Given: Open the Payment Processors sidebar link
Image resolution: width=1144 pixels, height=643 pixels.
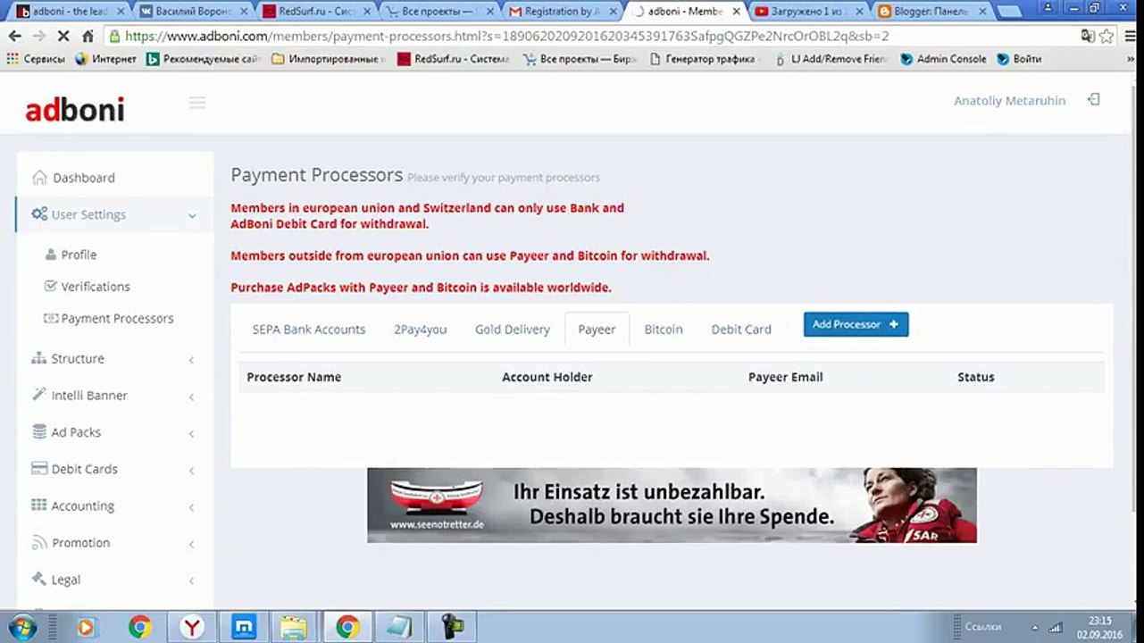Looking at the screenshot, I should pyautogui.click(x=117, y=318).
